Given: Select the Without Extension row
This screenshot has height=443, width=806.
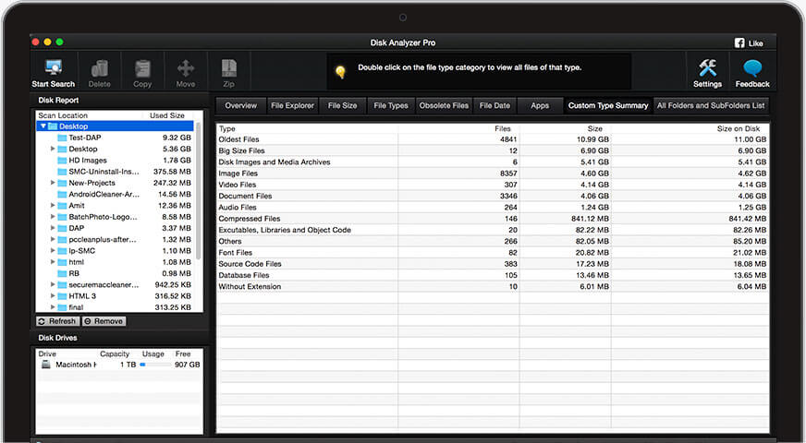Looking at the screenshot, I should point(493,286).
